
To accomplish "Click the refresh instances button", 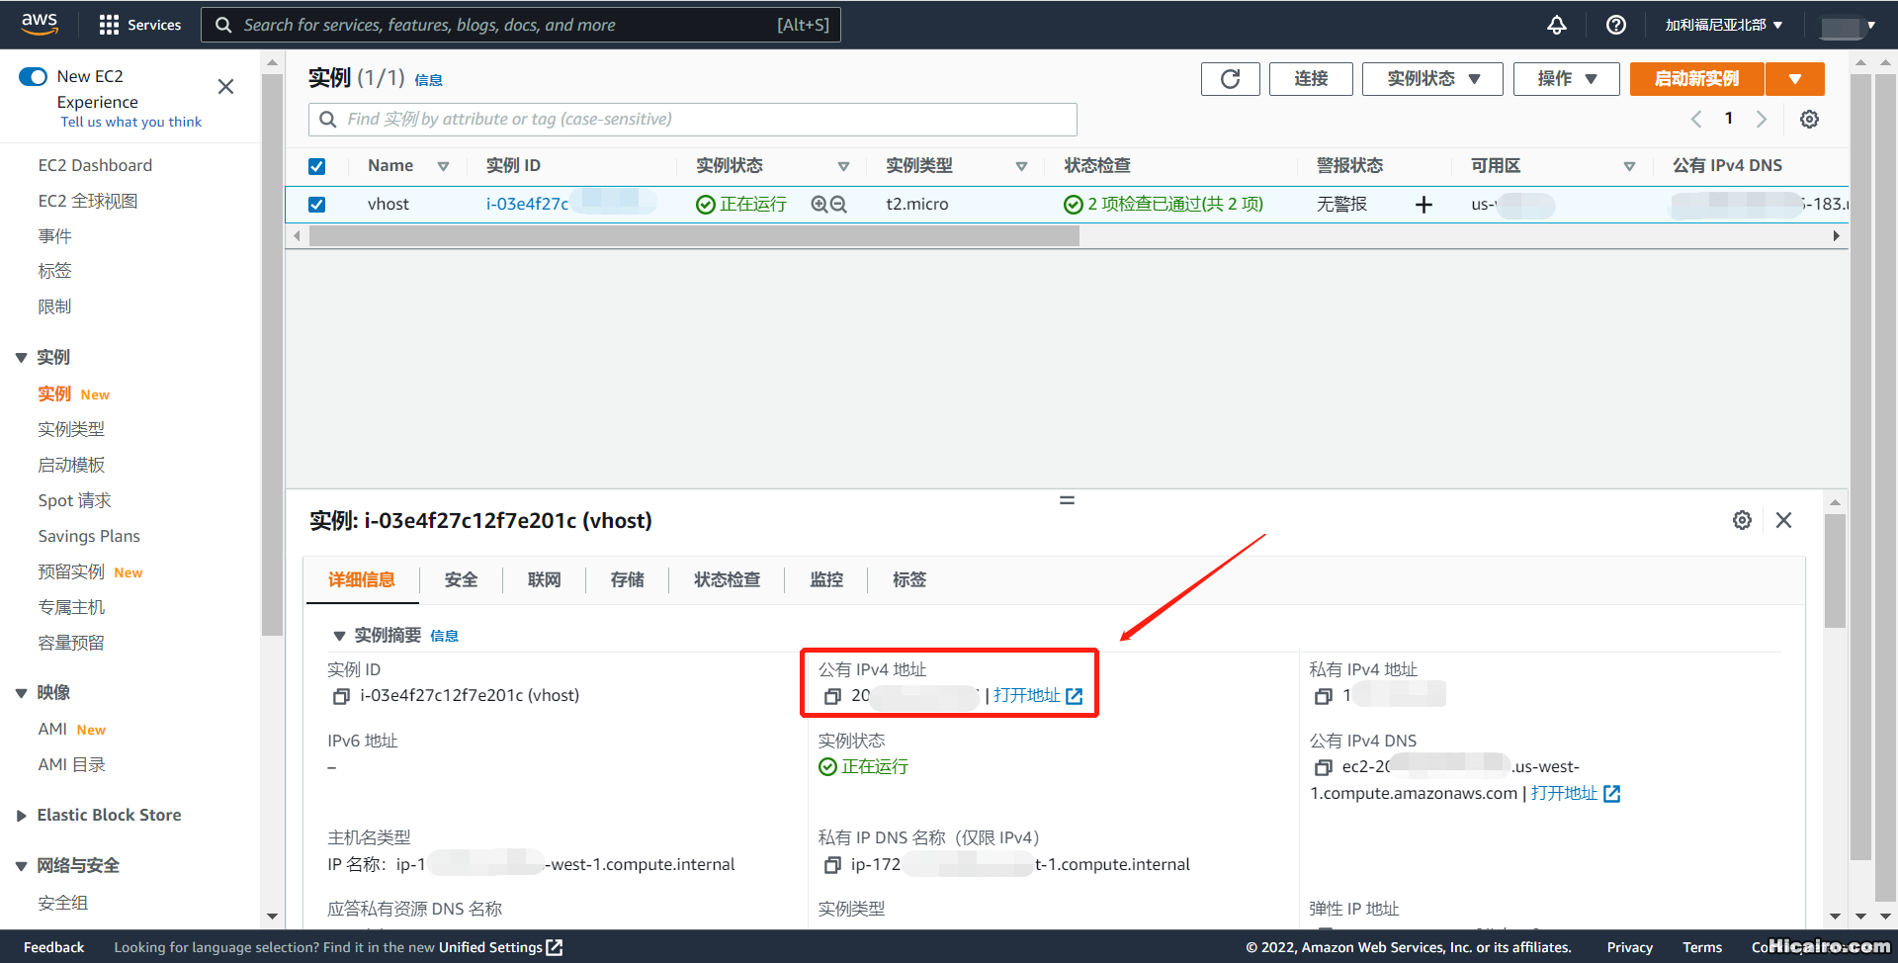I will tap(1230, 79).
